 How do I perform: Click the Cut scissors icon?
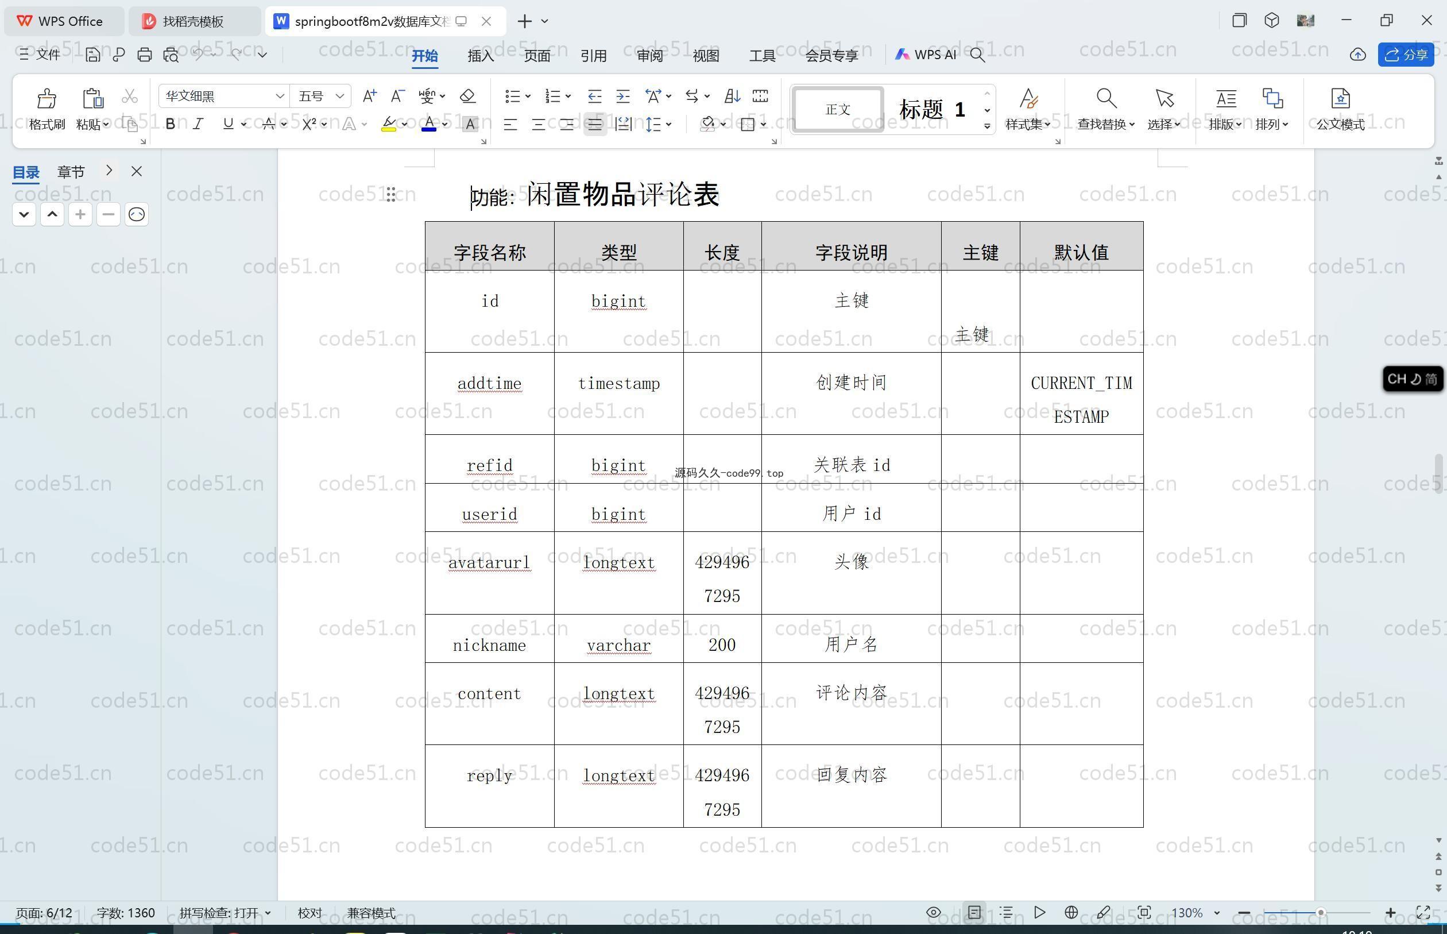[x=129, y=96]
